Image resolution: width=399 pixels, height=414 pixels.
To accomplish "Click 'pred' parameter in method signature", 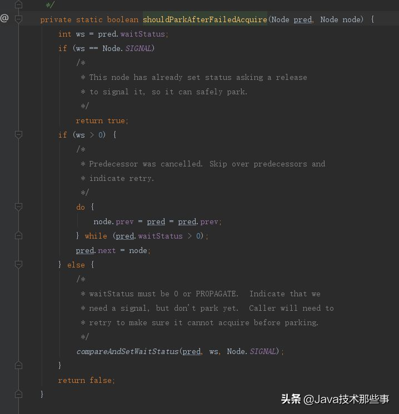I will point(303,20).
